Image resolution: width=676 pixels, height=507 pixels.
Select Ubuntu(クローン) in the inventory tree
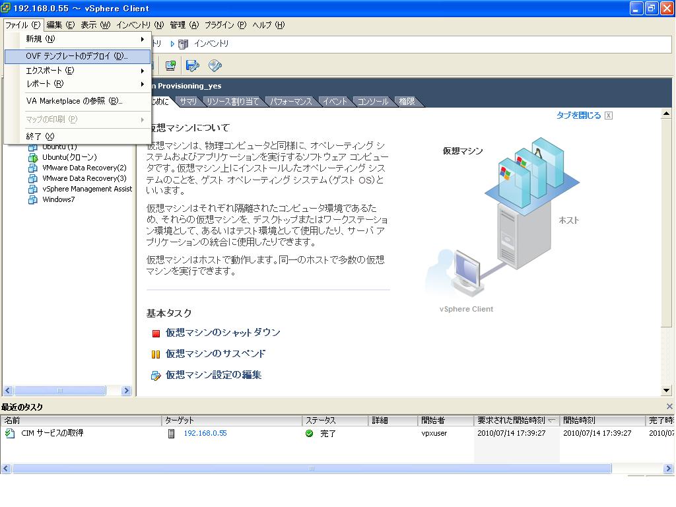click(69, 157)
